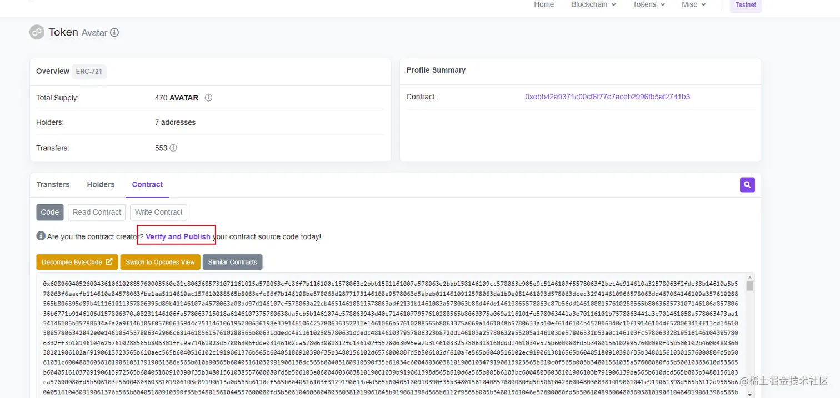Click the 'Contract:' label in Profile Summary
The width and height of the screenshot is (840, 398).
click(x=422, y=97)
